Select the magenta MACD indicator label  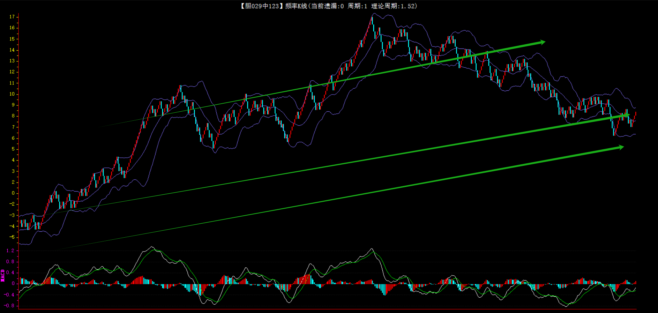(3, 275)
